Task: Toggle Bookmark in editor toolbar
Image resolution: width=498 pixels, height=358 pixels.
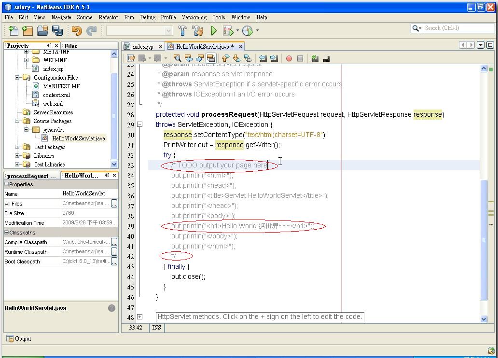Action: (x=248, y=58)
